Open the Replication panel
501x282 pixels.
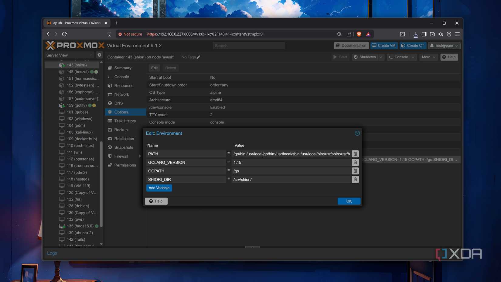[124, 139]
